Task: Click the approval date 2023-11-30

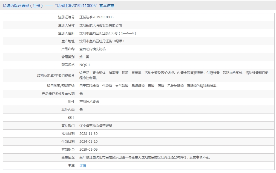Action: [x=88, y=134]
